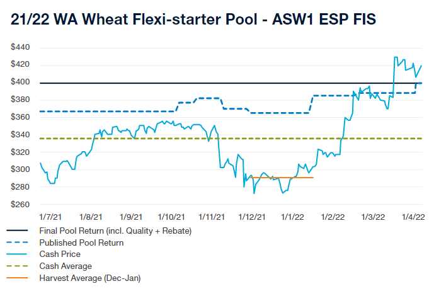Click the Cash Average dashed legend swatch
This screenshot has width=434, height=291.
(x=19, y=266)
